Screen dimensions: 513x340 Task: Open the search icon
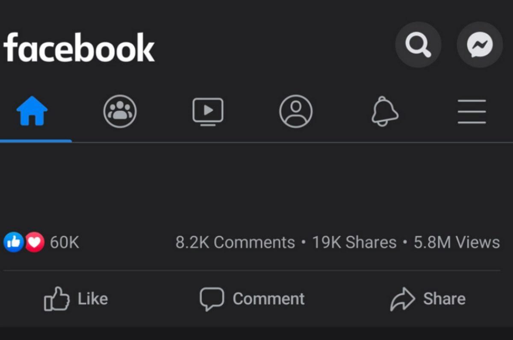click(x=418, y=44)
